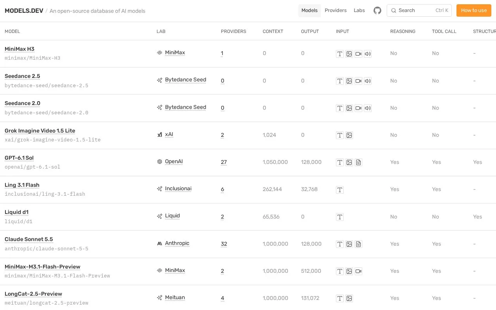Switch to the Labs tab
This screenshot has width=496, height=310.
tap(359, 10)
